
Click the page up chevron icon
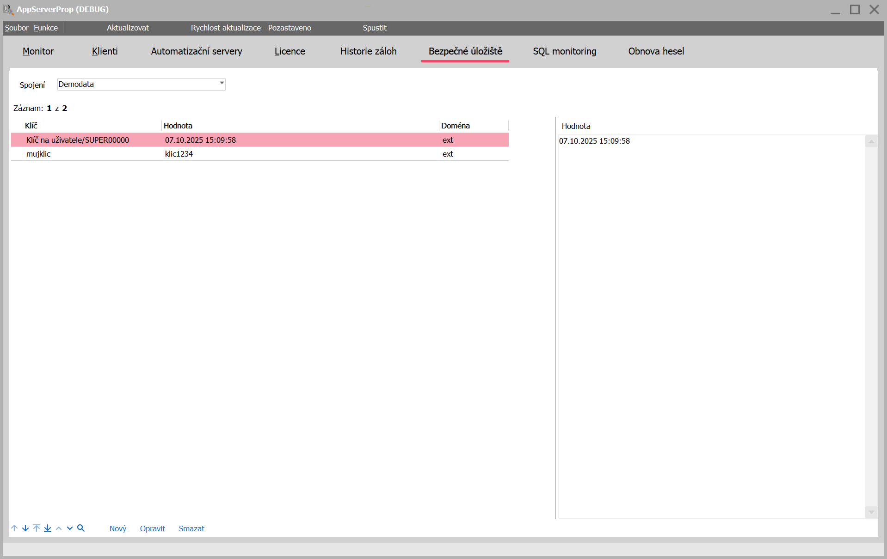point(59,528)
